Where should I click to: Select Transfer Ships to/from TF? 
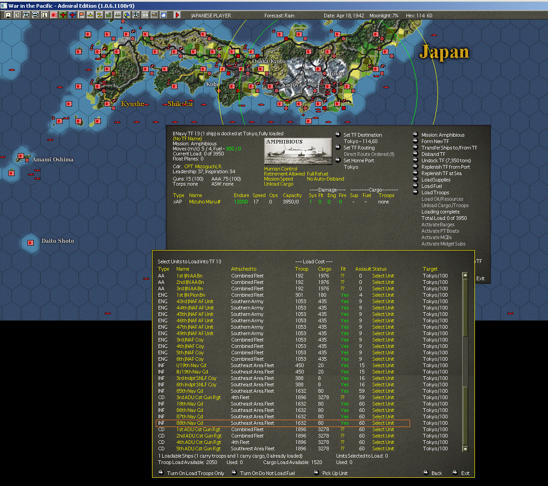(x=449, y=148)
